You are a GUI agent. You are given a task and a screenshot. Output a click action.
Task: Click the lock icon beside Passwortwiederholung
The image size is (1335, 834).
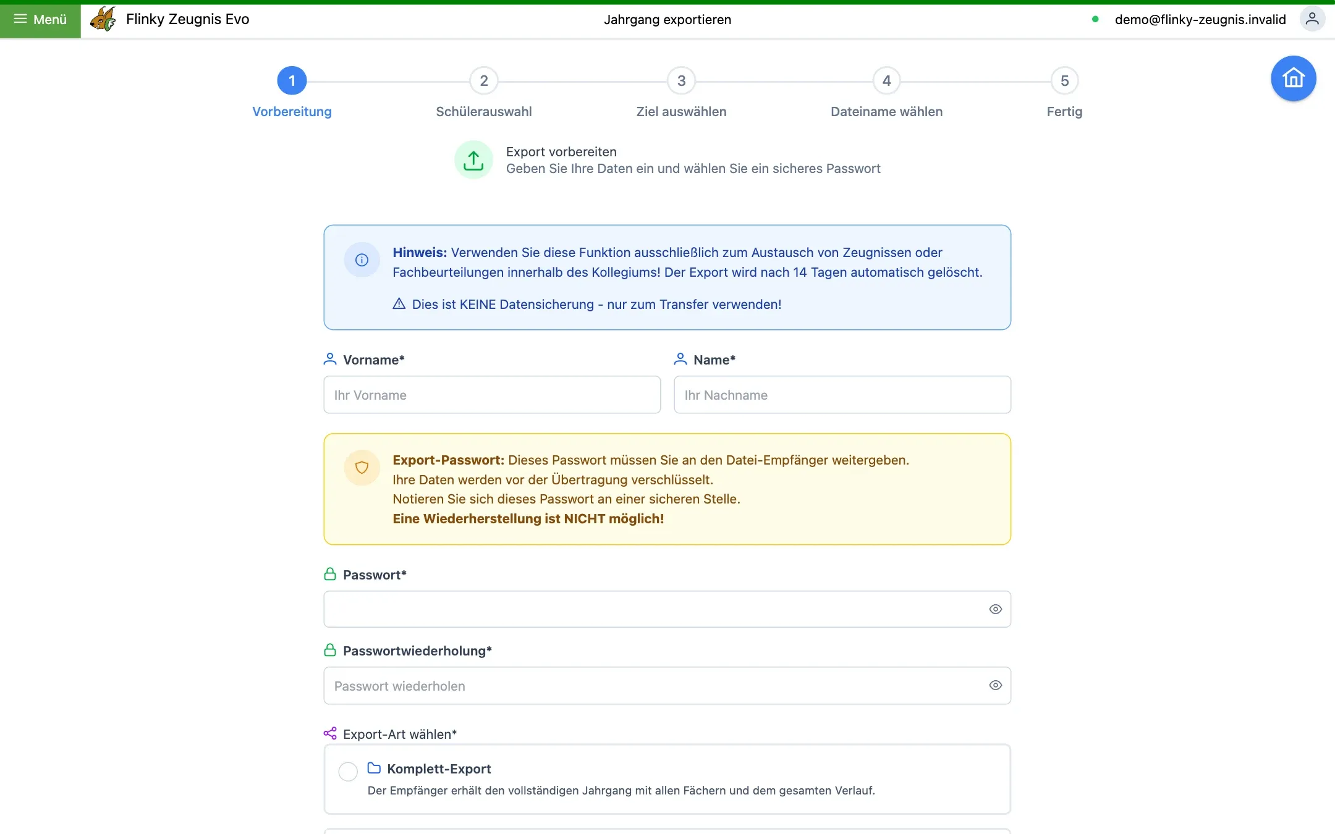coord(330,651)
